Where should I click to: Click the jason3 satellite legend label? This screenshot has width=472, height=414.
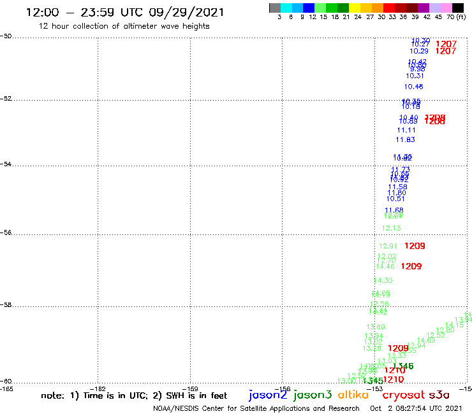(x=313, y=395)
